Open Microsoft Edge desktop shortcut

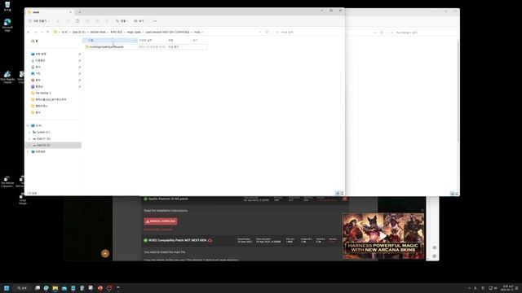tap(7, 25)
